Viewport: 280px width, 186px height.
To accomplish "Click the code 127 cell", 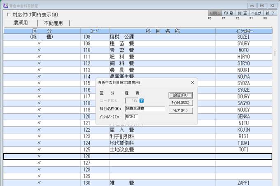I will (95, 163).
